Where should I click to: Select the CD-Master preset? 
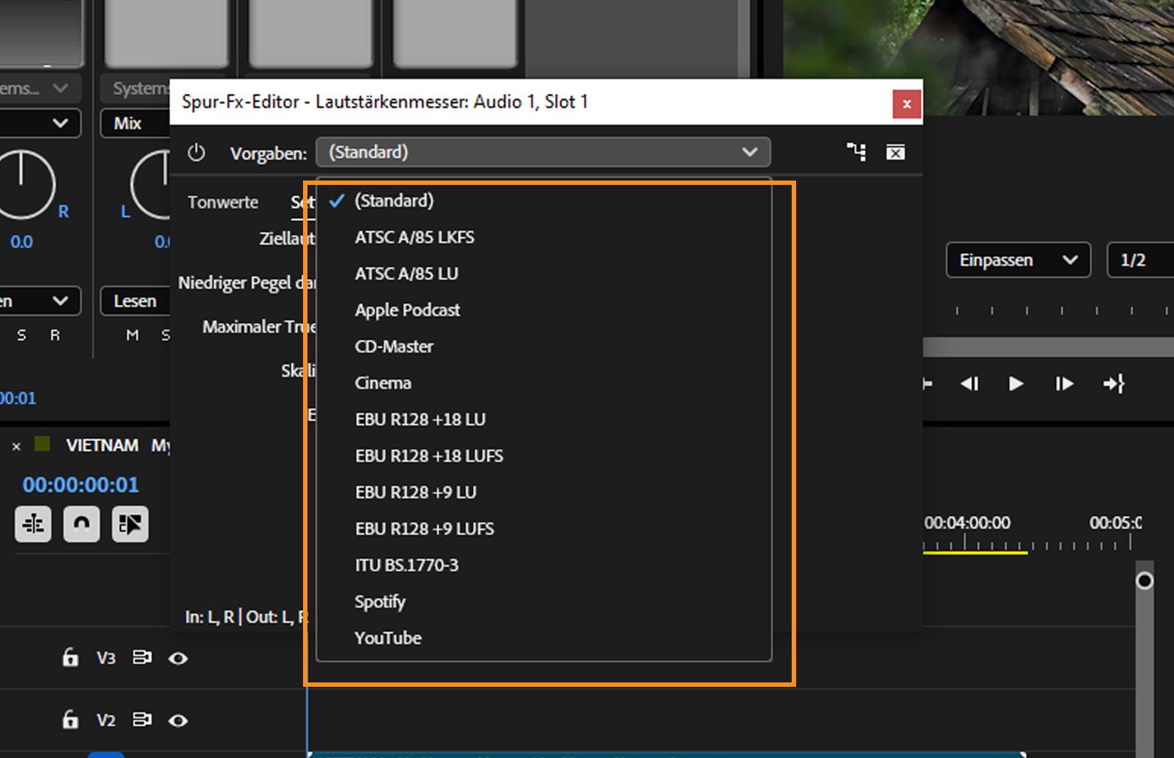[x=544, y=346]
